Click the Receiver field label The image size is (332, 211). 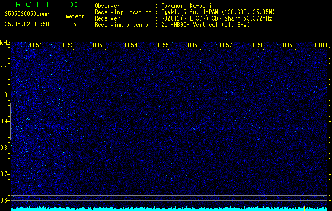[x=107, y=18]
